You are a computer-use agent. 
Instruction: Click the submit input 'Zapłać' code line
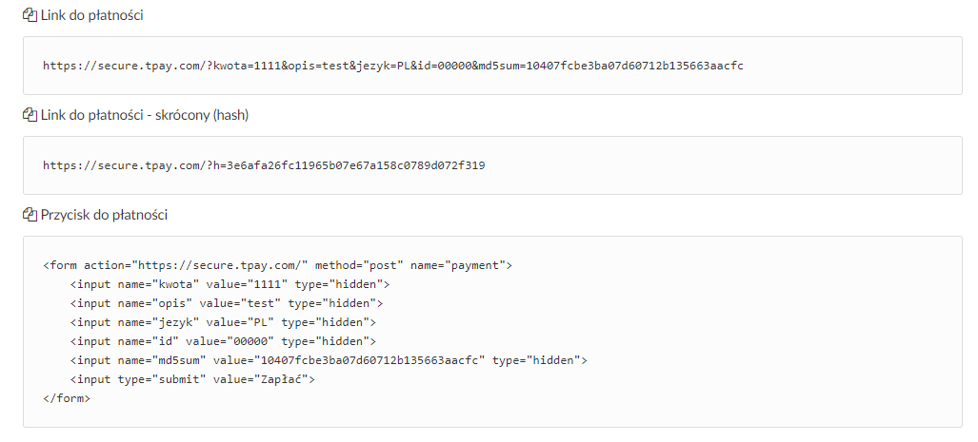(x=192, y=379)
